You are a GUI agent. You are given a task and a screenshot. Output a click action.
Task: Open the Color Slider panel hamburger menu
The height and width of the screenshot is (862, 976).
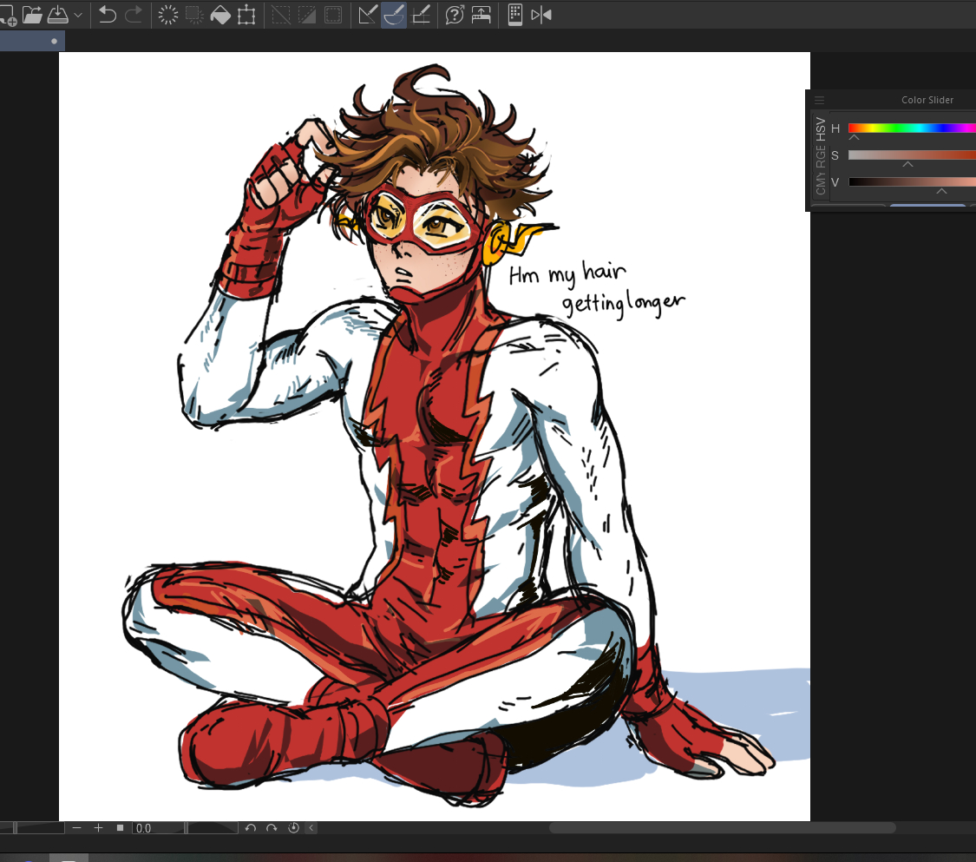[x=819, y=100]
